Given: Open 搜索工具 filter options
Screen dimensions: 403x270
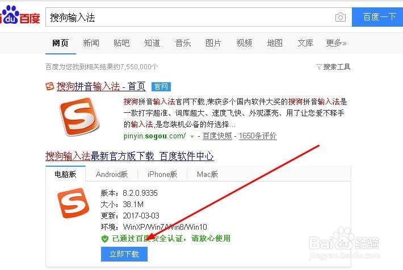Looking at the screenshot, I should pos(337,67).
